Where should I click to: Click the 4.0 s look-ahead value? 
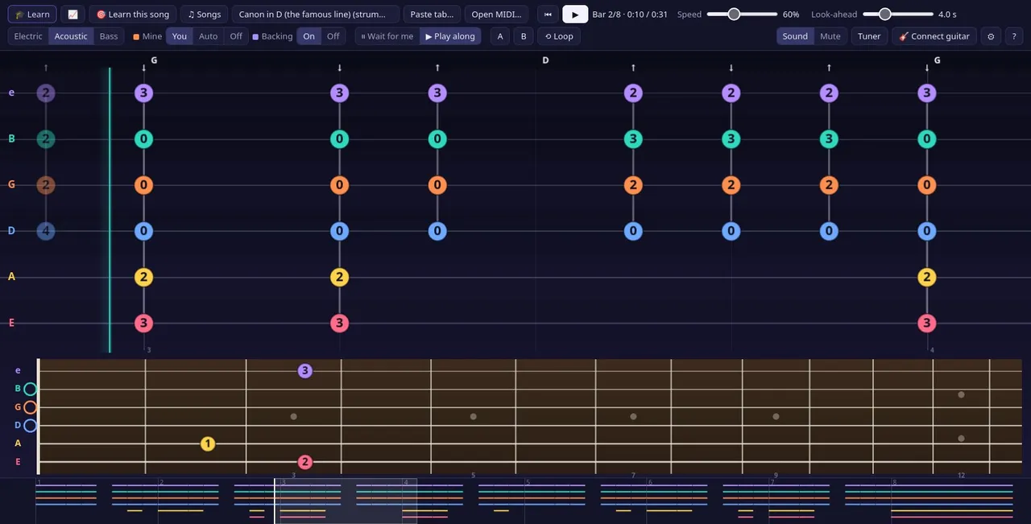point(948,14)
